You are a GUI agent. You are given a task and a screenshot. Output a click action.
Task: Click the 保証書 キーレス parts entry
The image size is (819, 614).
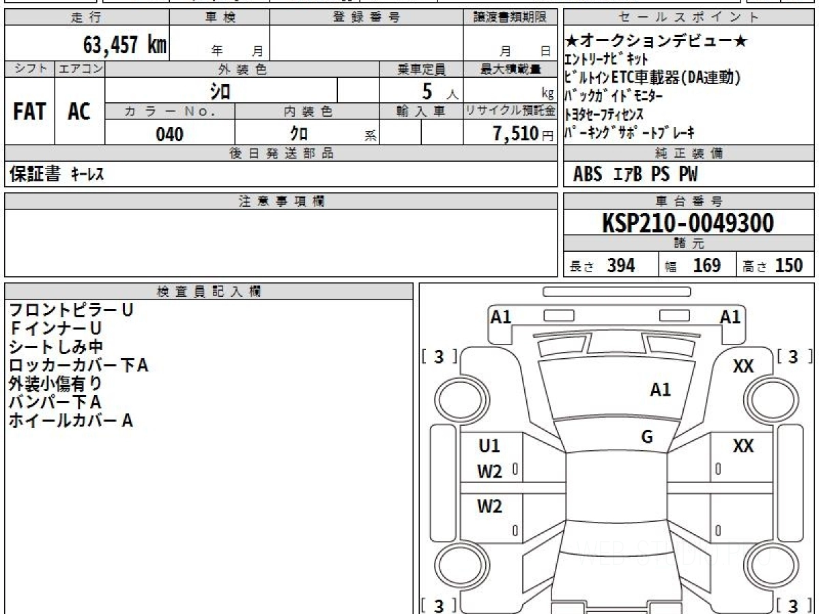coord(56,175)
